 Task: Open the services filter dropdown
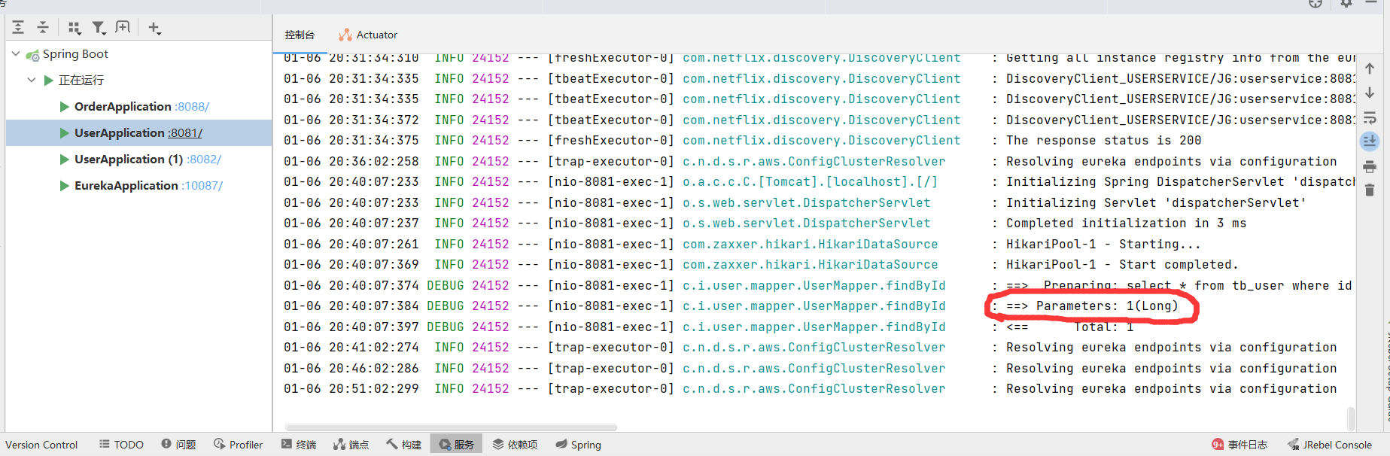99,28
